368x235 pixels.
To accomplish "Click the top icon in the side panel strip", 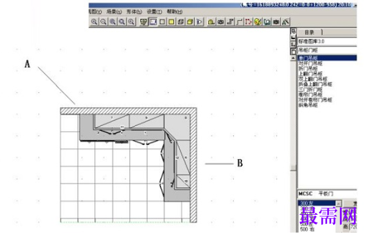I will (293, 31).
